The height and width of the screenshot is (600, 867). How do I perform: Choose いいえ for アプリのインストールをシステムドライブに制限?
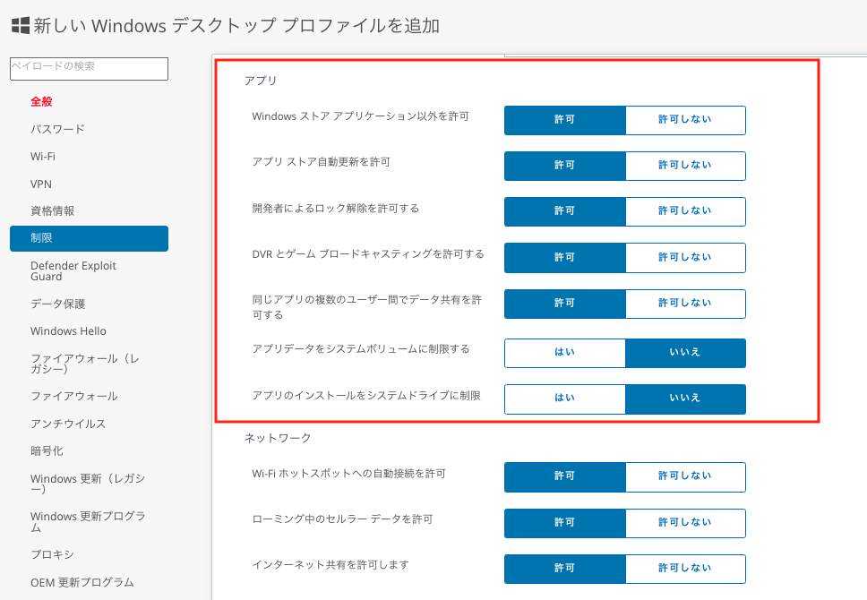tap(685, 399)
